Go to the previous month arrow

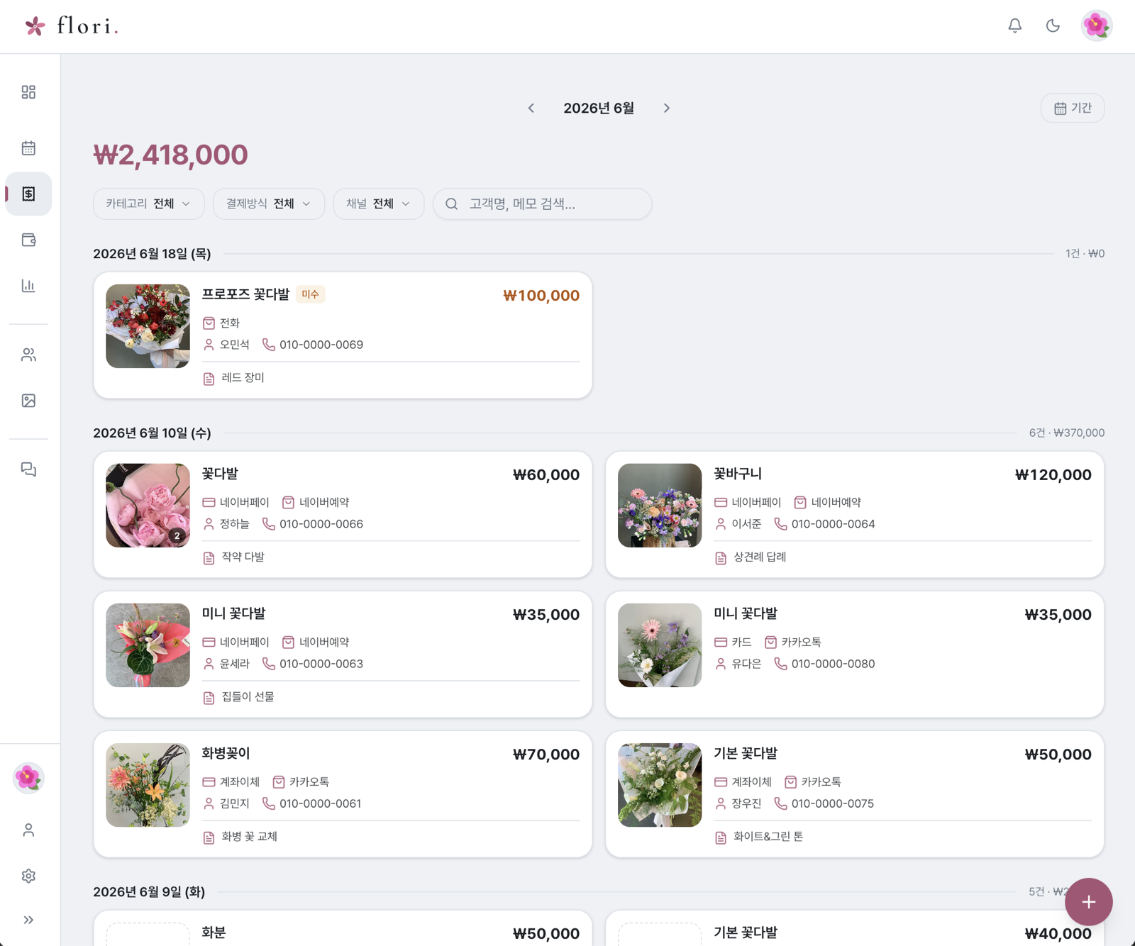click(x=531, y=108)
